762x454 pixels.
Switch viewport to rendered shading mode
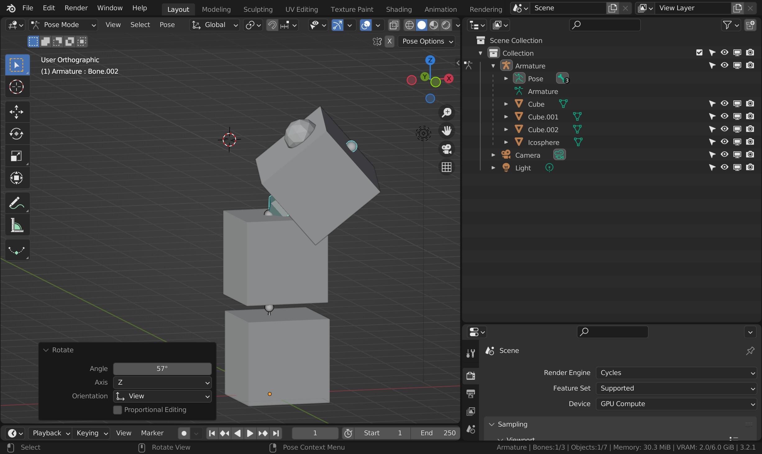[x=446, y=25]
